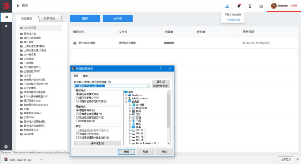
Task: Open the 我参与的 tab
Action: coord(50,19)
